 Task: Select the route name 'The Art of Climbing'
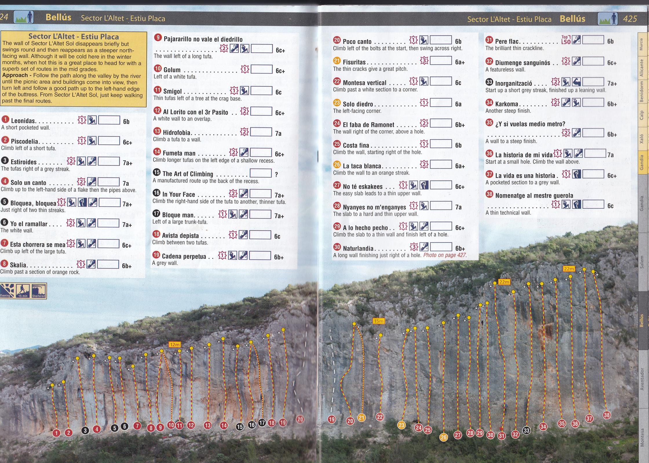188,174
